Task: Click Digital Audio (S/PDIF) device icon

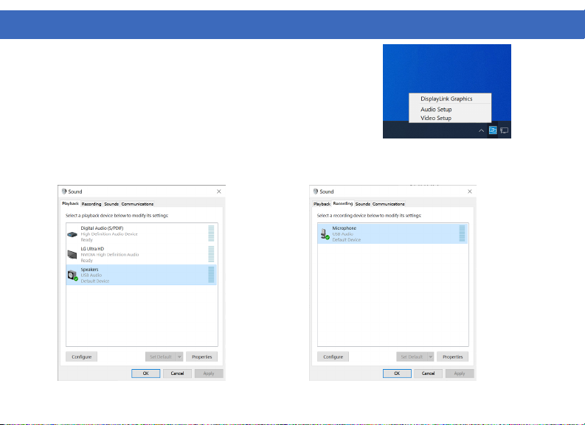Action: [72, 234]
